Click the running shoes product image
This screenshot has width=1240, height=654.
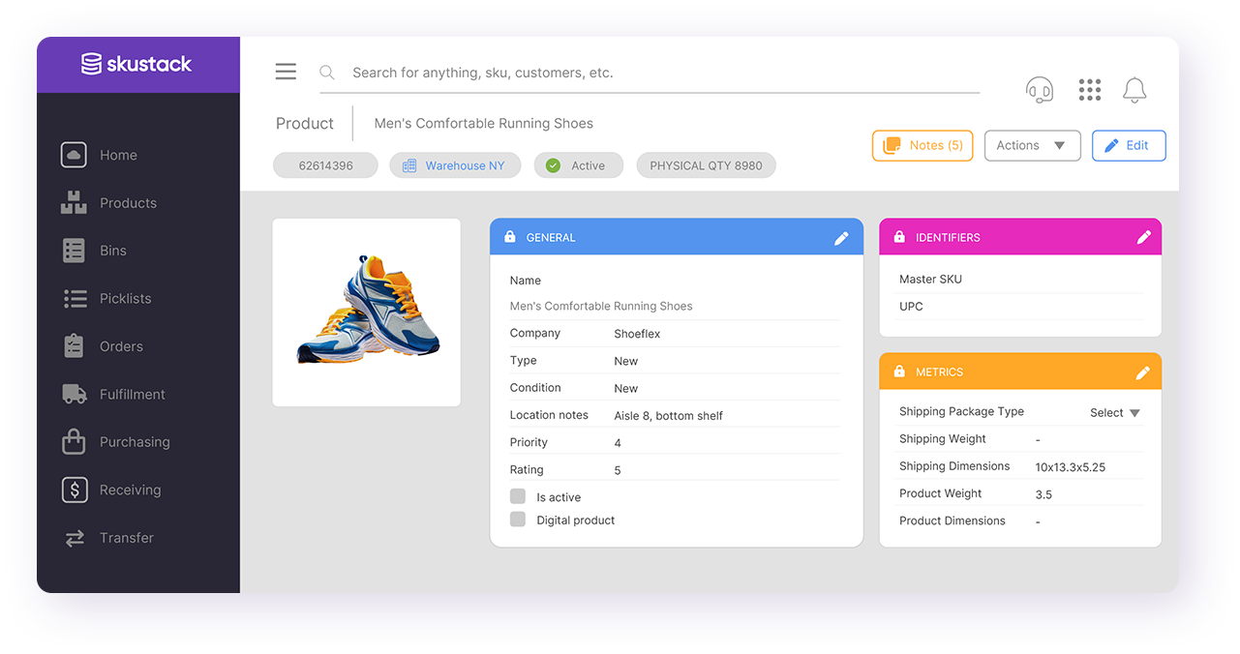click(x=367, y=312)
